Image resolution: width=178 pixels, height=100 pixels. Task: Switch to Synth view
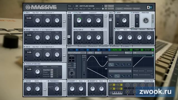click(x=119, y=9)
